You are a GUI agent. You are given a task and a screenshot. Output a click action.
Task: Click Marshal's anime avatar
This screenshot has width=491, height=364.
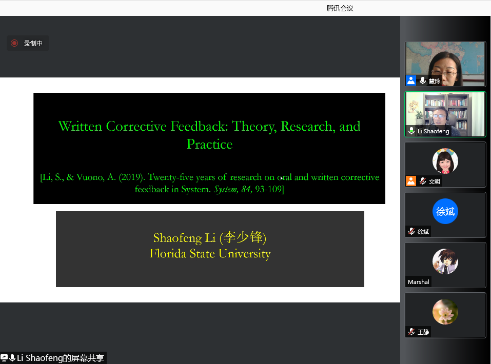[445, 261]
